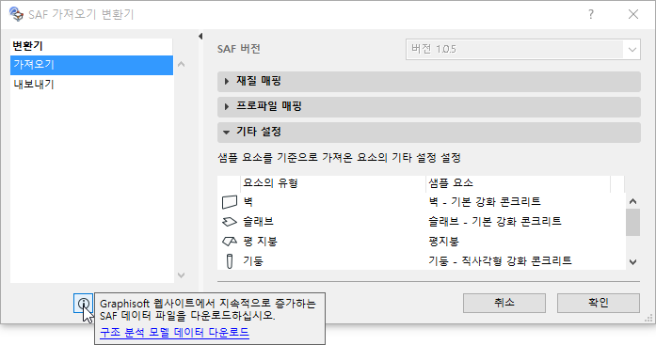The image size is (656, 345).
Task: Collapse the 기타 설정 section
Action: pyautogui.click(x=429, y=132)
